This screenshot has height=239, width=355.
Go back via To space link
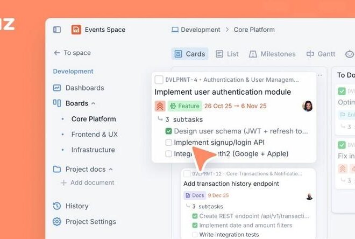77,53
